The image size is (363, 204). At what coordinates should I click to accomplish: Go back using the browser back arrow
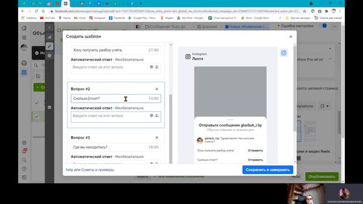pyautogui.click(x=23, y=11)
